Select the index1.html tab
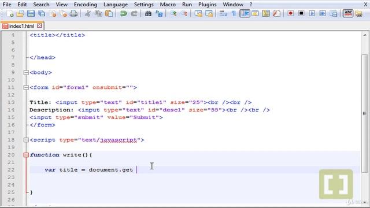 (22, 26)
